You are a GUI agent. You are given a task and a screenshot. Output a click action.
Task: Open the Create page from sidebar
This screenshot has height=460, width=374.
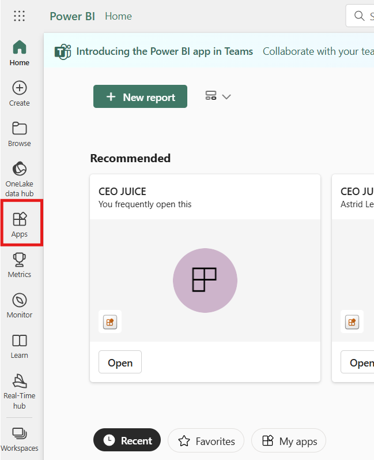point(20,94)
